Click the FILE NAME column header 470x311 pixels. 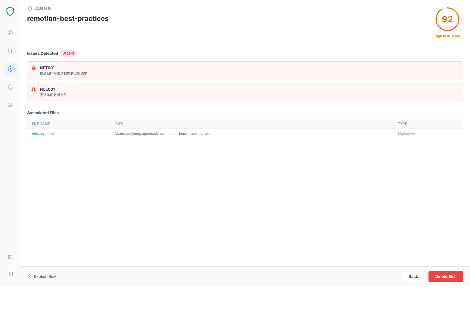coord(41,124)
